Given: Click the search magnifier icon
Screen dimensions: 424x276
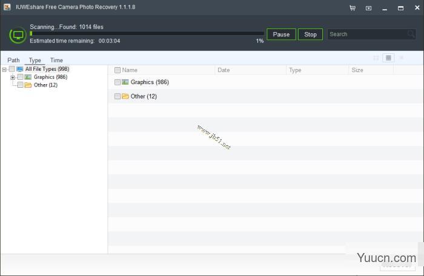Looking at the screenshot, I should coord(411,34).
